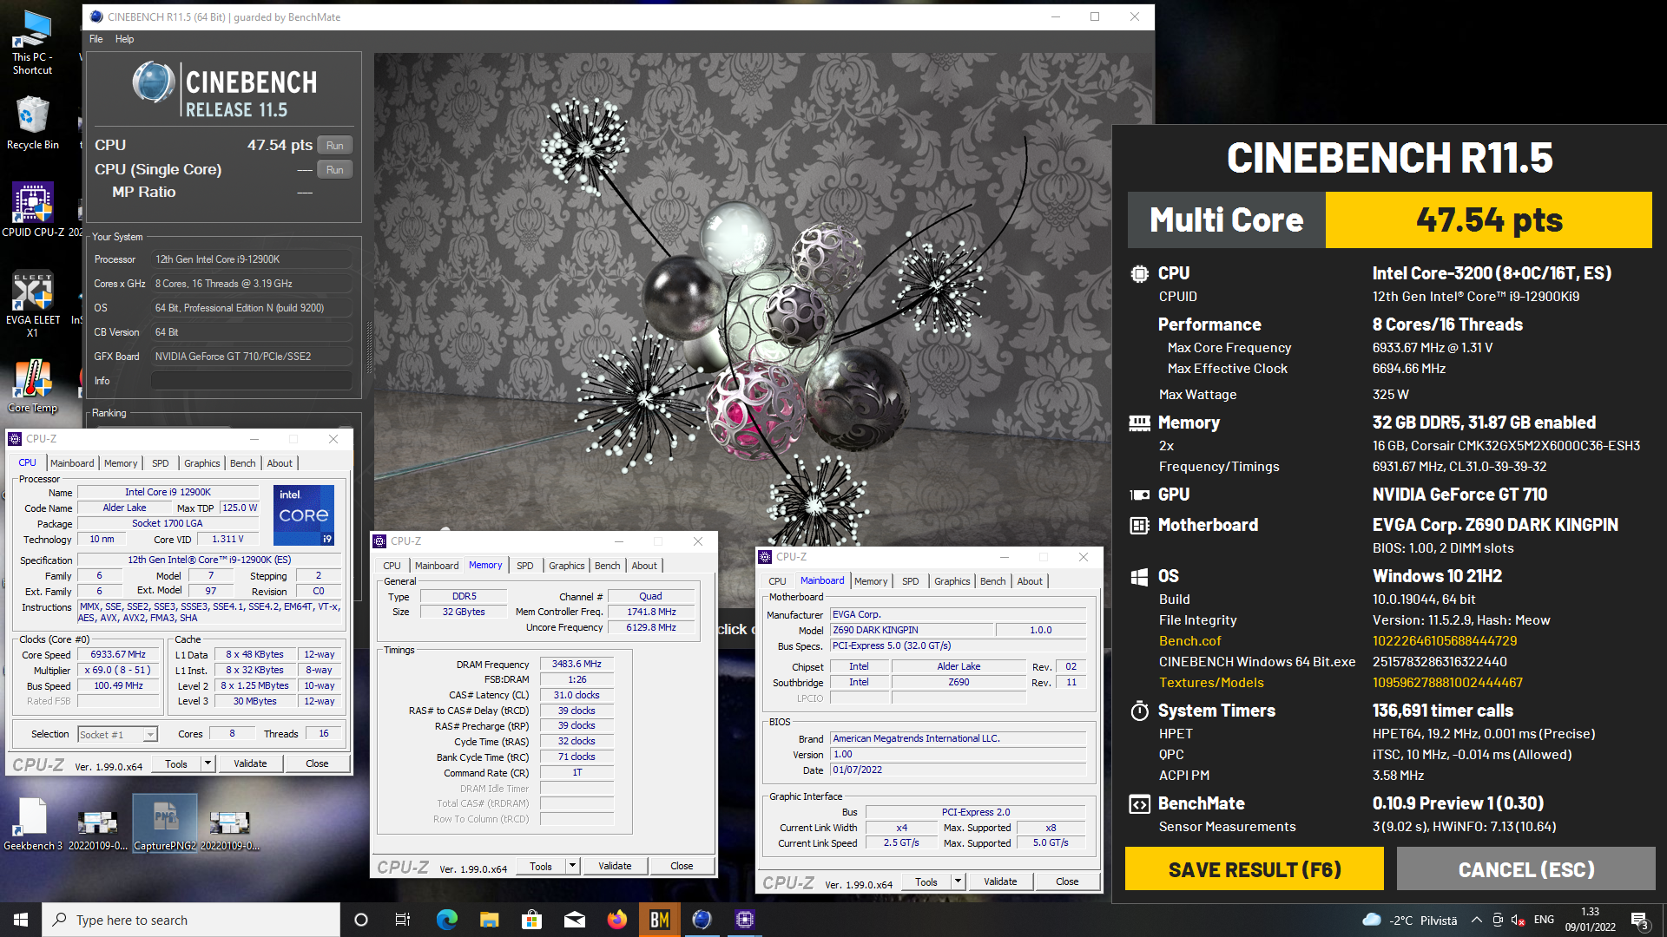Screen dimensions: 1667x937
Task: Switch to BenchMate taskbar icon
Action: click(x=659, y=920)
